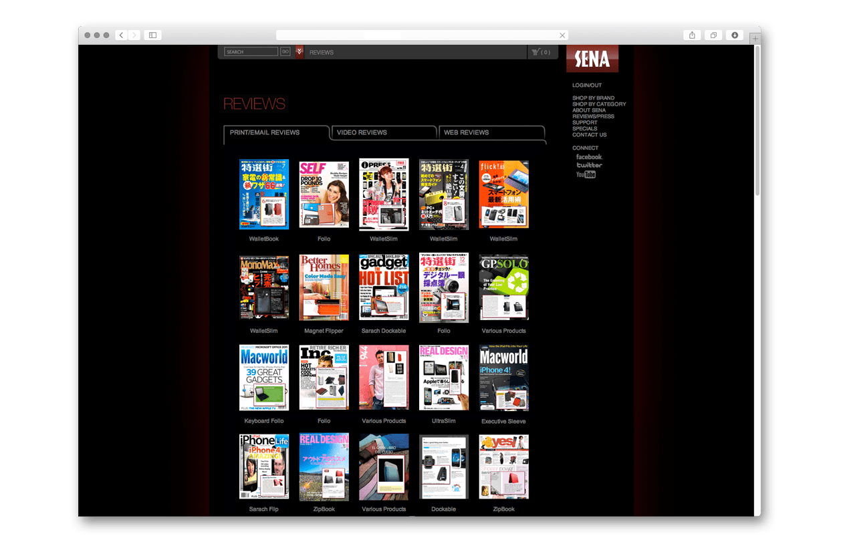This screenshot has height=554, width=843.
Task: Click the Sarach Dockable caption
Action: click(384, 331)
